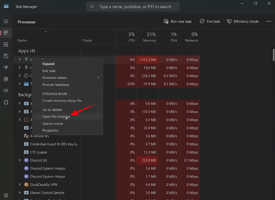Screen dimensions: 275x200
Task: Open the Performance tab in sidebar
Action: point(6,44)
